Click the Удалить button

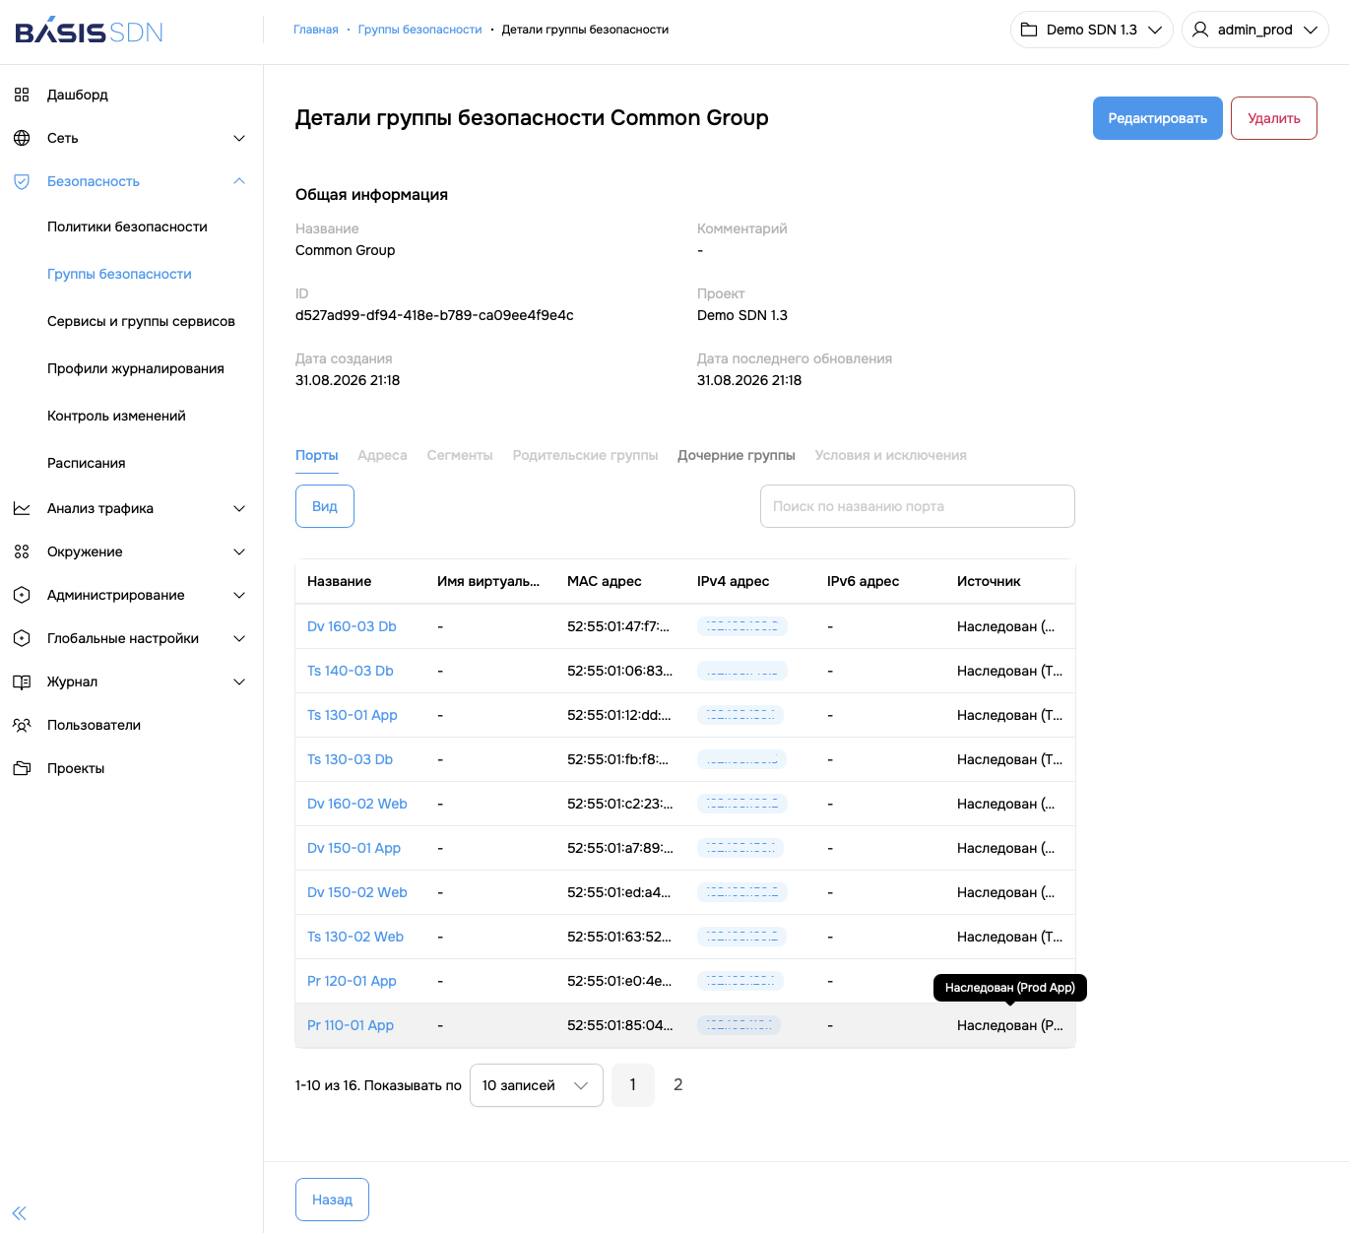click(x=1274, y=118)
